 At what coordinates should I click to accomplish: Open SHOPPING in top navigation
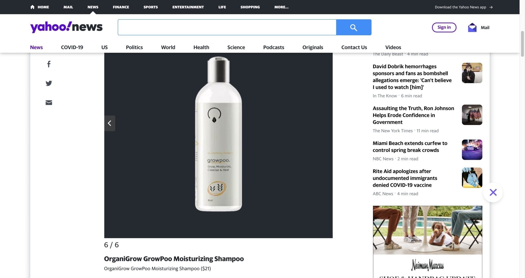[x=250, y=7]
